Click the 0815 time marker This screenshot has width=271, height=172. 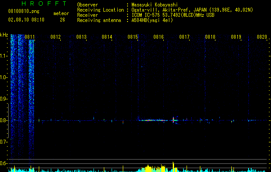133,37
